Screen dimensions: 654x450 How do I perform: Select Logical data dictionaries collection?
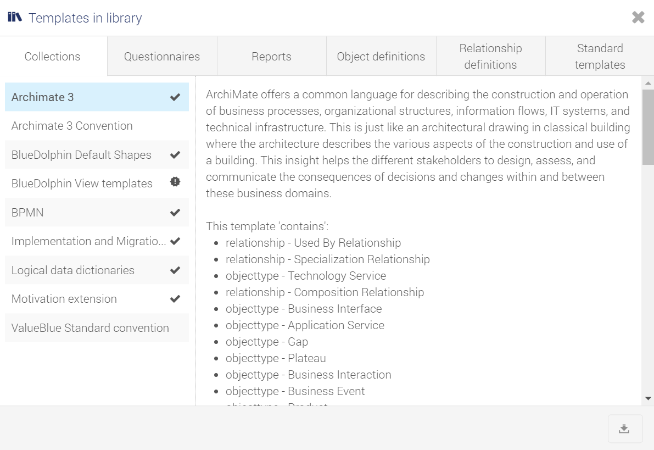tap(97, 270)
